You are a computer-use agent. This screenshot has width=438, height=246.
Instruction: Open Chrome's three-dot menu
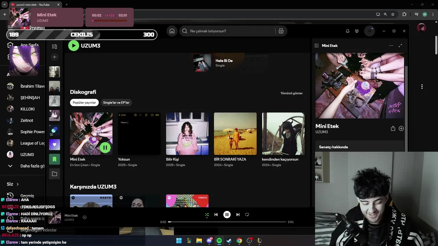coord(433,14)
